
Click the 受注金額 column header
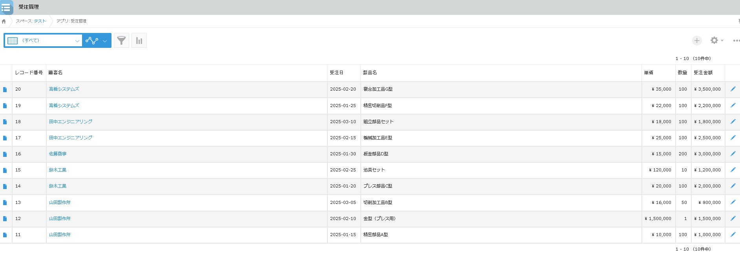tap(703, 73)
